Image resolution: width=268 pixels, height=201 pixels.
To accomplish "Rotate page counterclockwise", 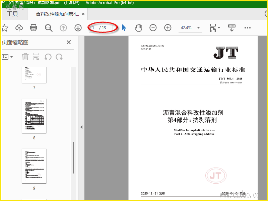I will click(48, 57).
